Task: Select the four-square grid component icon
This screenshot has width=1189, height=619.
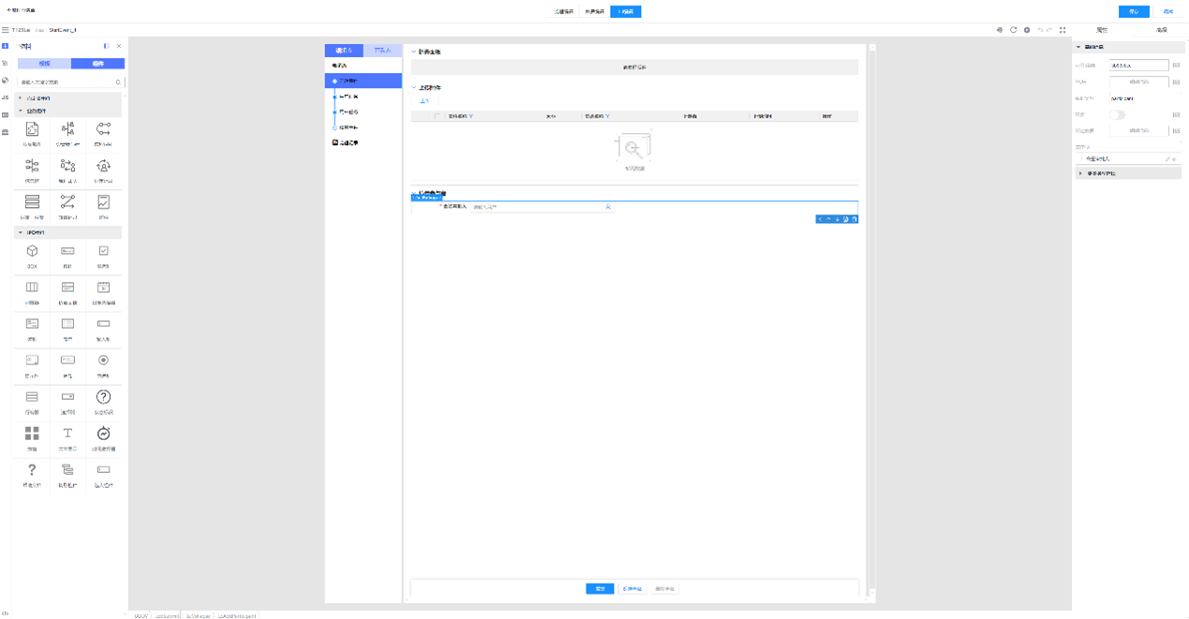Action: point(32,434)
